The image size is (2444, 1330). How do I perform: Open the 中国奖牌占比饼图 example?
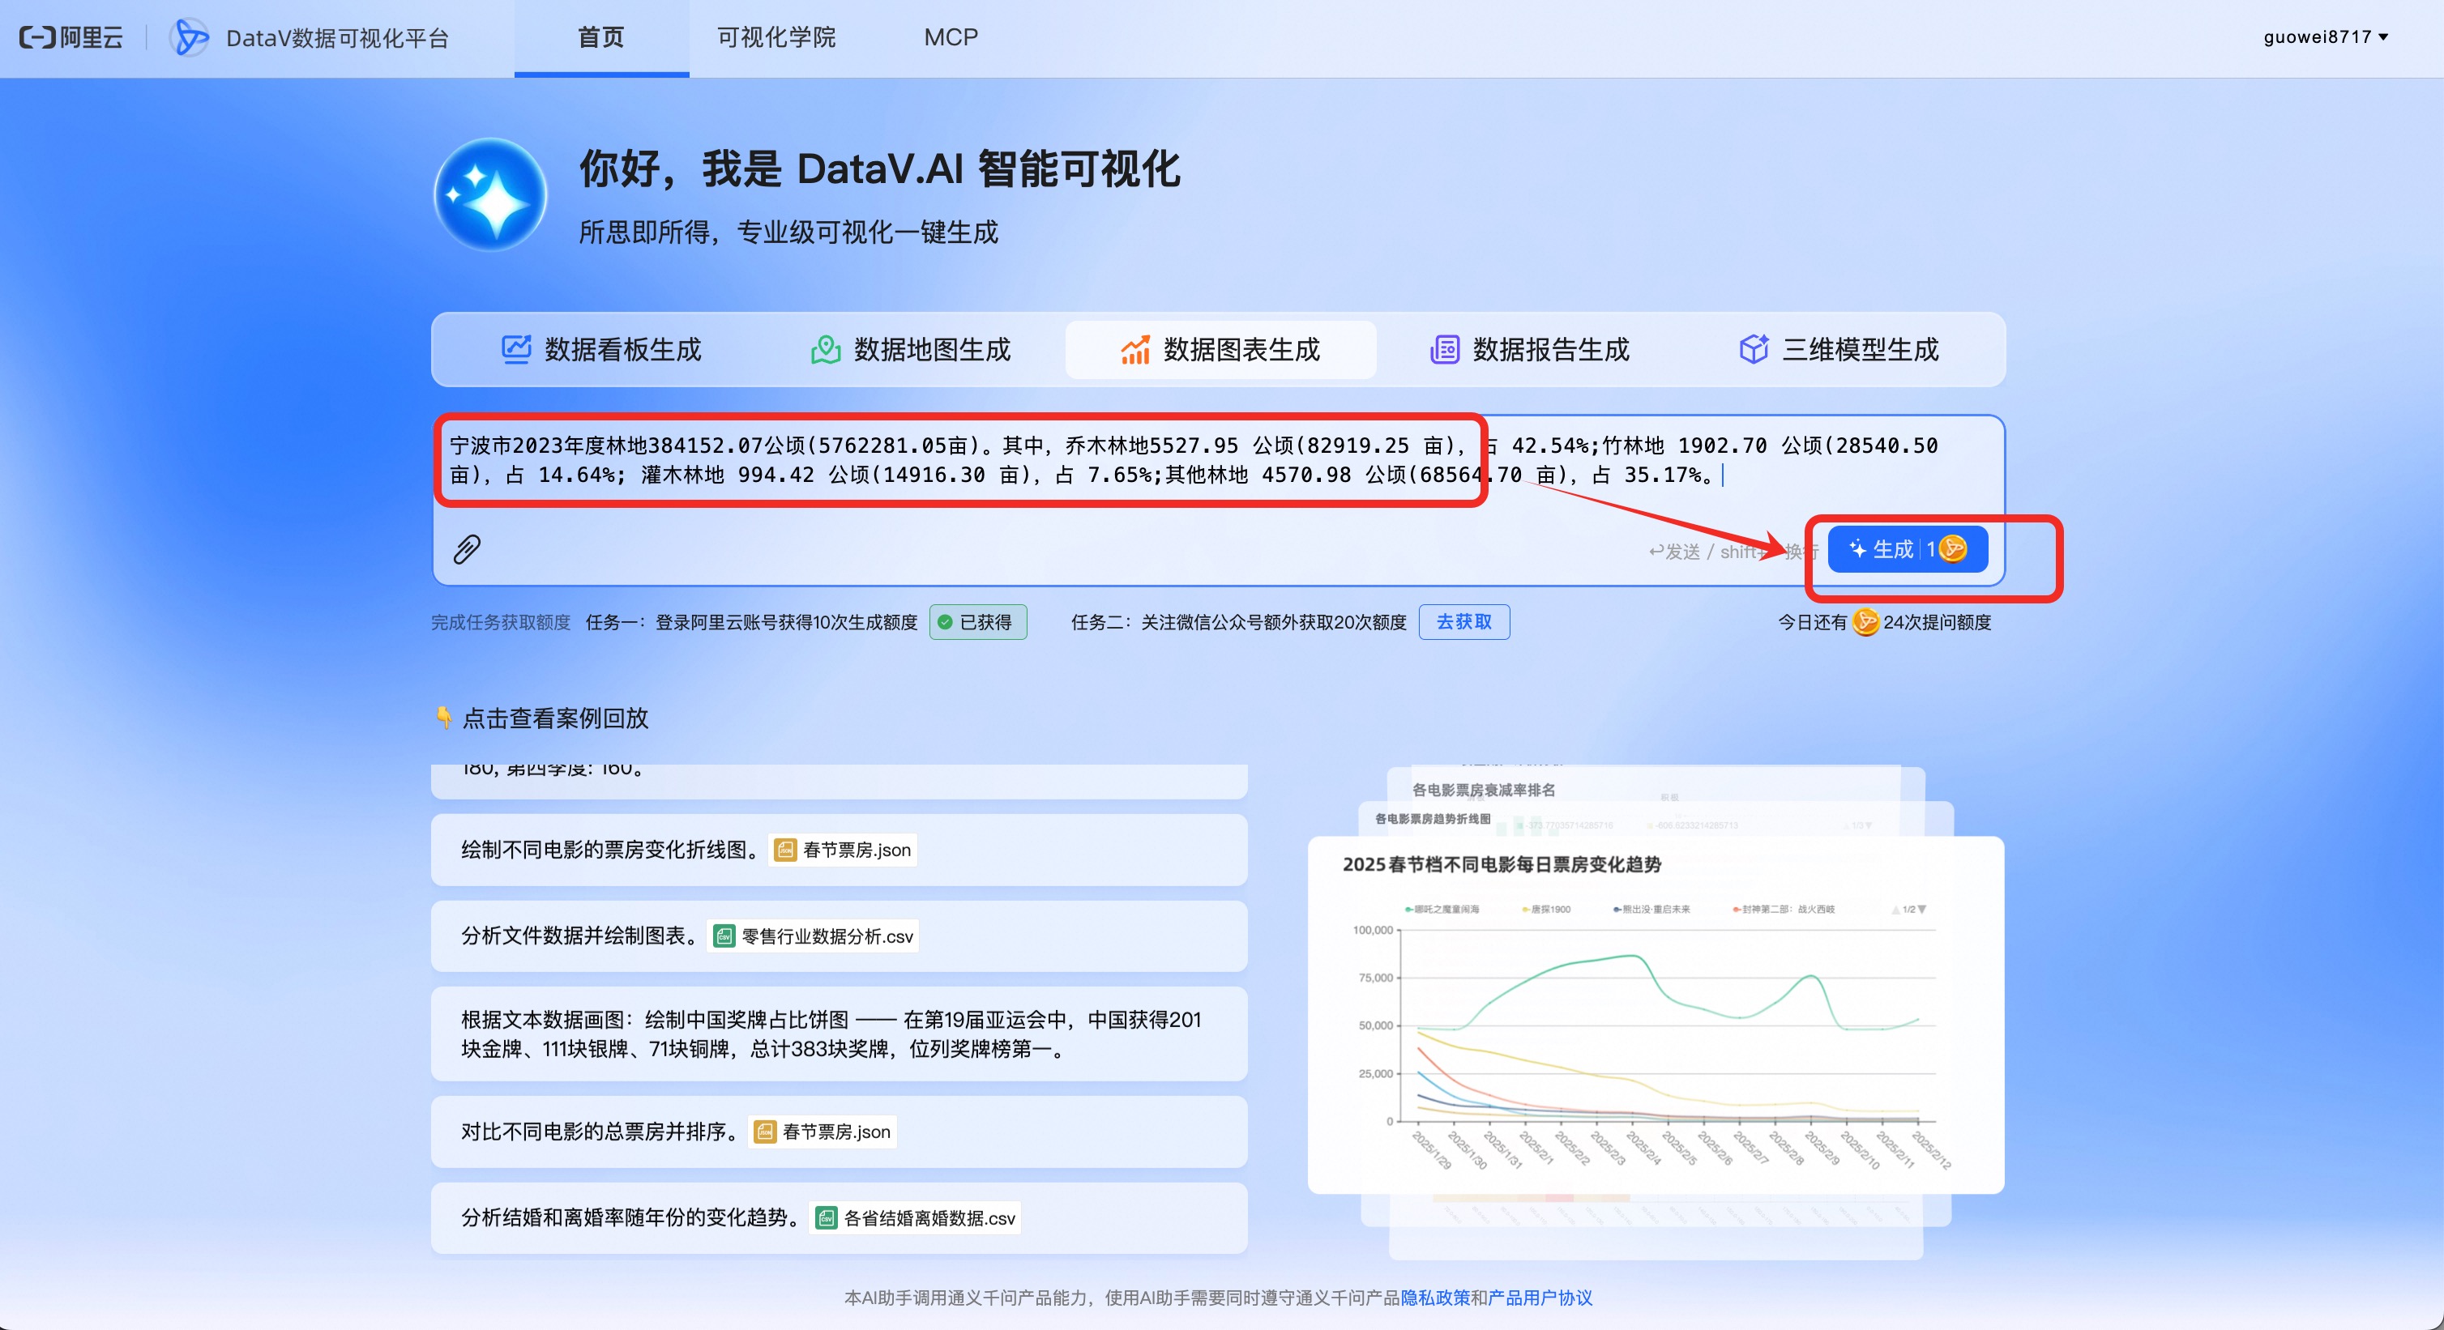[x=839, y=1034]
